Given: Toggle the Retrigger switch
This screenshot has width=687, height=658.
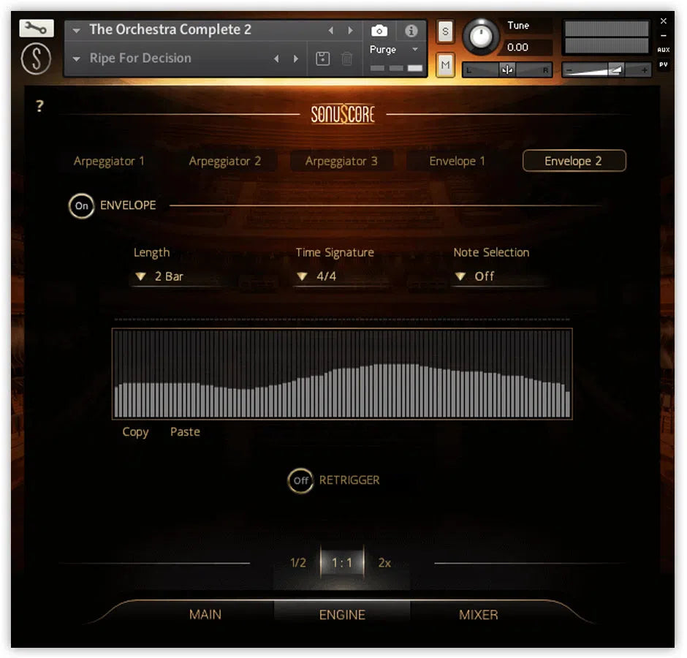Looking at the screenshot, I should tap(300, 480).
